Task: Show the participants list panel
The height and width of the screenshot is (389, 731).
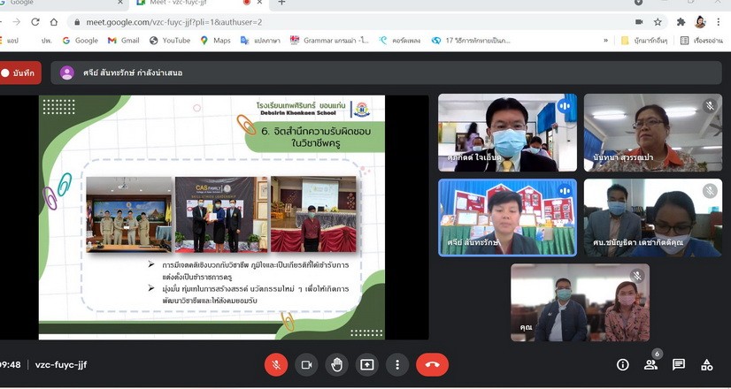Action: click(x=650, y=364)
